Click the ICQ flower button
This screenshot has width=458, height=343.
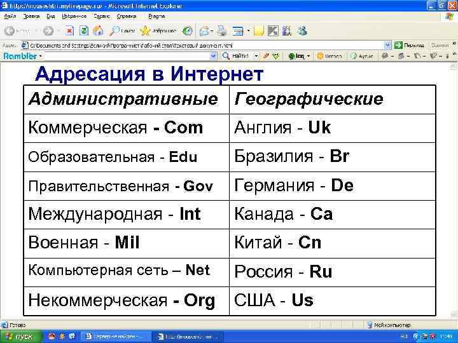click(296, 56)
